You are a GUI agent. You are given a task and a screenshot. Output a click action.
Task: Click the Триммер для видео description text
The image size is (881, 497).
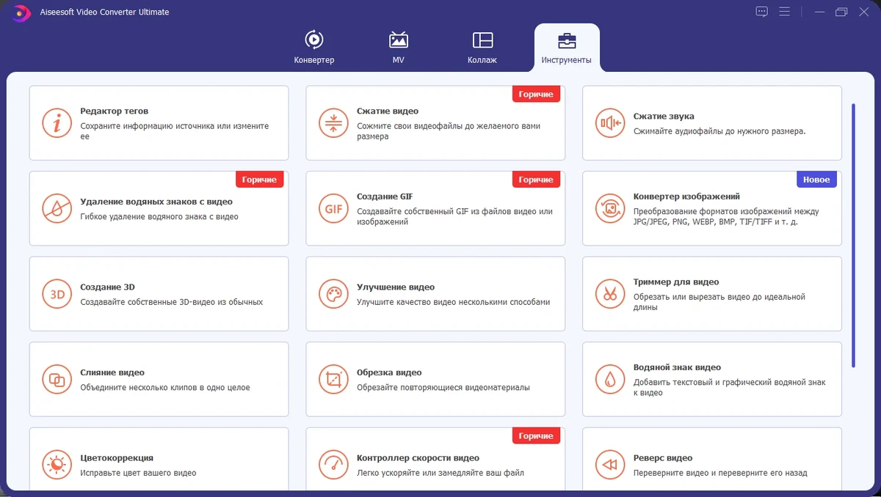point(719,302)
